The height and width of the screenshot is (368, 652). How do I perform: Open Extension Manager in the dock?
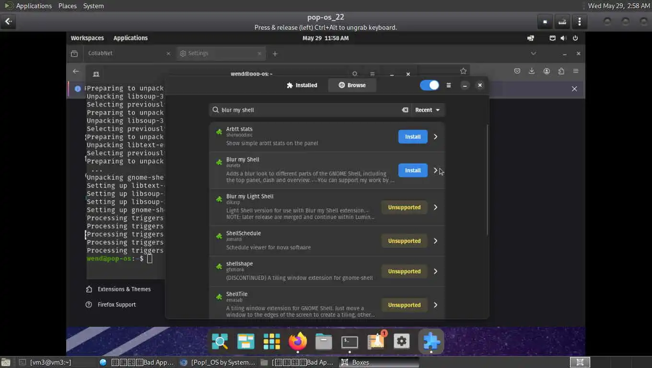[431, 341]
